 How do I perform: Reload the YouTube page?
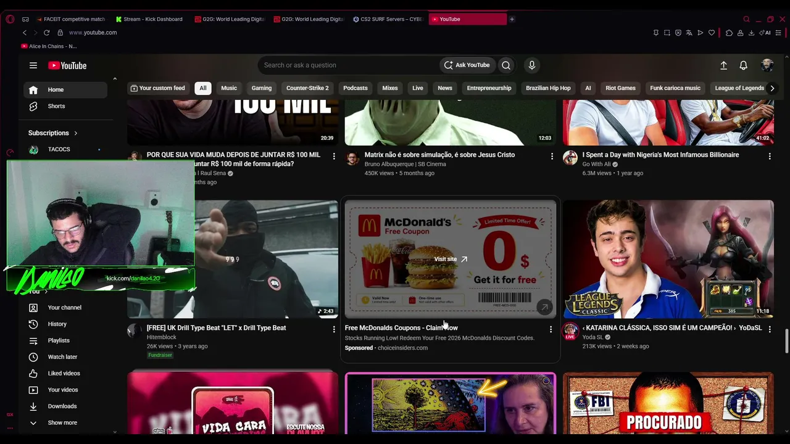[46, 33]
